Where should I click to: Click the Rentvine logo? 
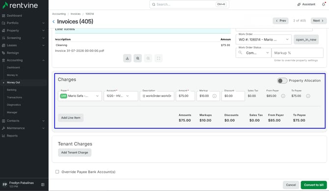tap(20, 5)
